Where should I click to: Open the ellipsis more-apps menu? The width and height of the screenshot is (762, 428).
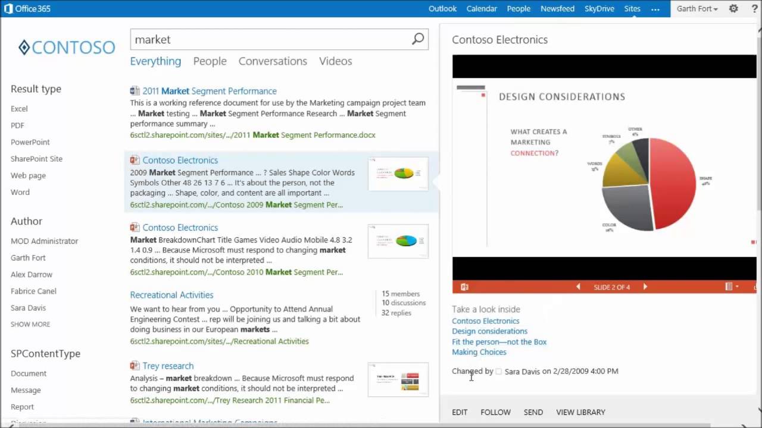[655, 8]
